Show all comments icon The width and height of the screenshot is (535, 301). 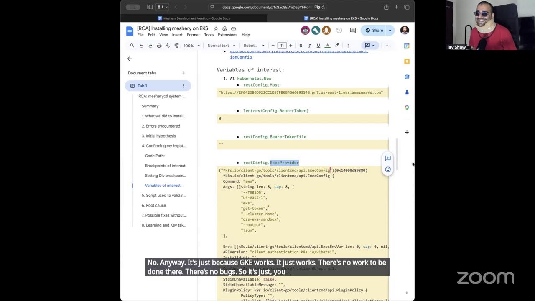pyautogui.click(x=353, y=30)
